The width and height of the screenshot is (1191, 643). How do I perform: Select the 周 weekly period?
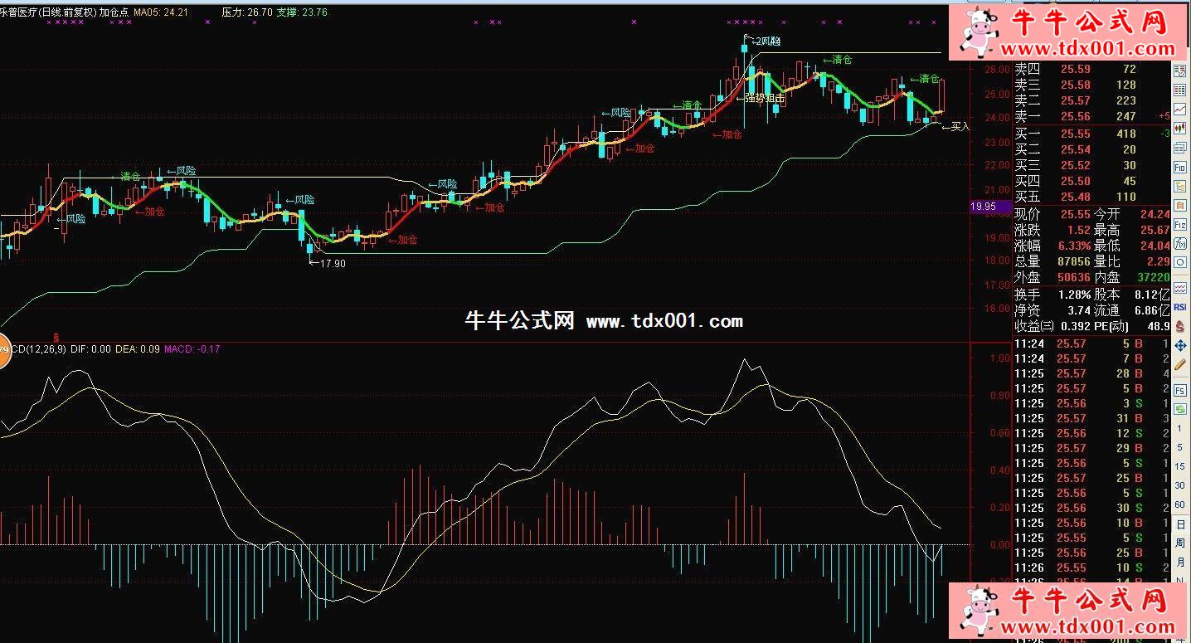(1179, 543)
